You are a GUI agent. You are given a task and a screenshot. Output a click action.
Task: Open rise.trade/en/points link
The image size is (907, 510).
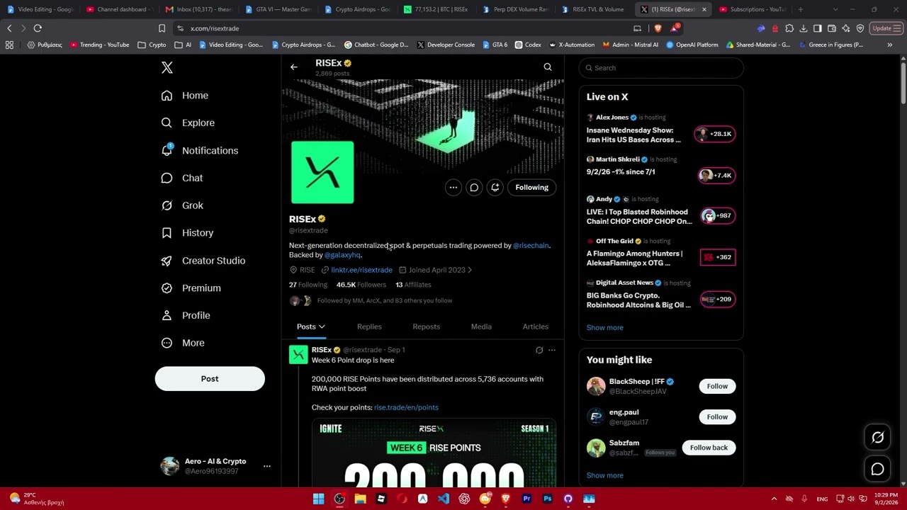[406, 407]
